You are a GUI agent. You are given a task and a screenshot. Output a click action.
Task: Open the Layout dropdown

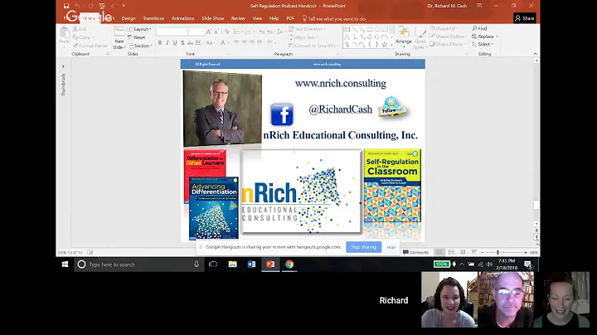[x=140, y=29]
